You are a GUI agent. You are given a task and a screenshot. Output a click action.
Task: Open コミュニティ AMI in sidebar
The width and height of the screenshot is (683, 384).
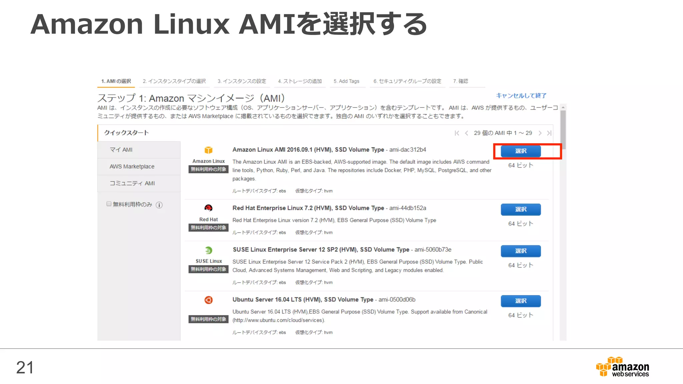pyautogui.click(x=139, y=183)
